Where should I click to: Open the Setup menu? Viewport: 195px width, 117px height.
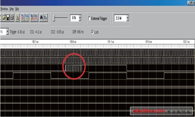click(12, 9)
